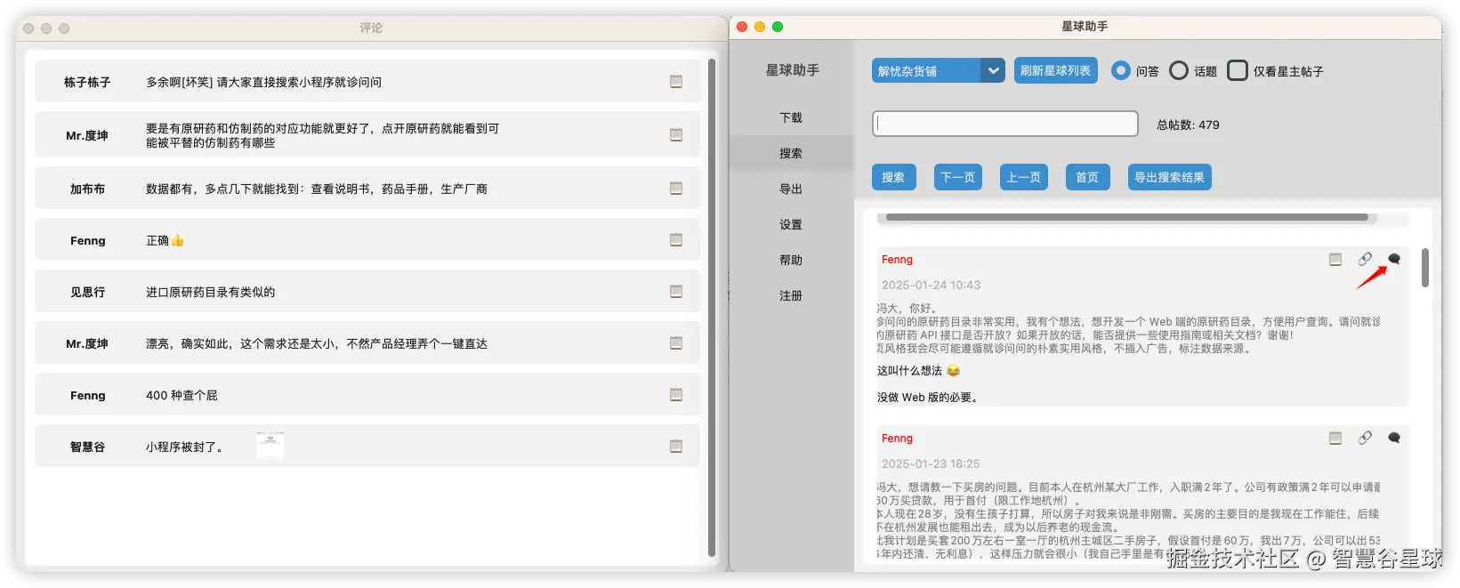Screen dimensions: 1460x588
Task: Click the copy icon in 加布布 comment row
Action: (676, 189)
